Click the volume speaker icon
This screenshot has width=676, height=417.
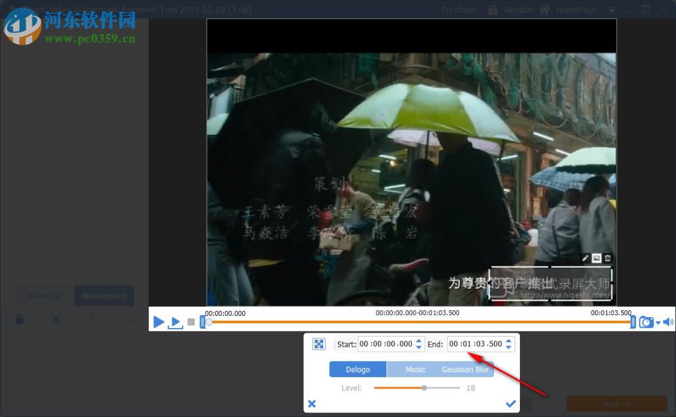point(668,323)
